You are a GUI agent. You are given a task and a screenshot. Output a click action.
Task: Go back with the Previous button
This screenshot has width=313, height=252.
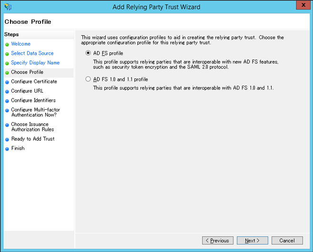click(218, 241)
